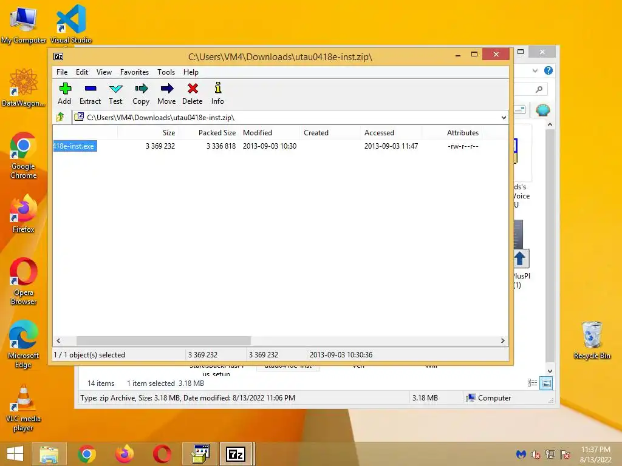This screenshot has height=466, width=622.
Task: Switch to 7-Zip taskbar button
Action: pyautogui.click(x=236, y=454)
